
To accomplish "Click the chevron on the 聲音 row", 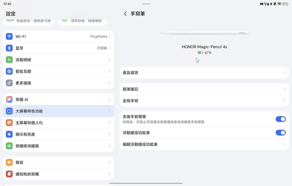I will click(x=109, y=162).
